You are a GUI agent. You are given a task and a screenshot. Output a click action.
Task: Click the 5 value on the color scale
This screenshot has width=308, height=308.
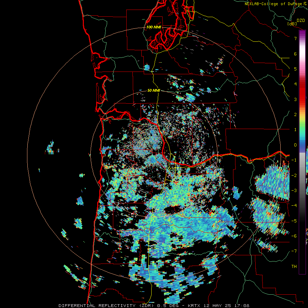pyautogui.click(x=295, y=69)
